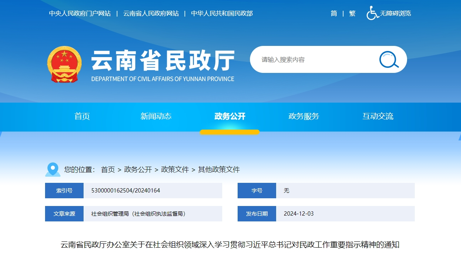Click 政务公开 in the breadcrumb
Image resolution: width=461 pixels, height=265 pixels.
[138, 170]
